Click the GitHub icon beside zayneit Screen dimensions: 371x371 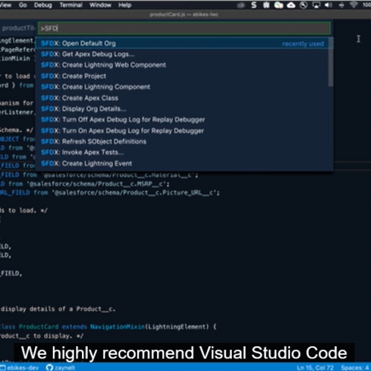pyautogui.click(x=49, y=368)
